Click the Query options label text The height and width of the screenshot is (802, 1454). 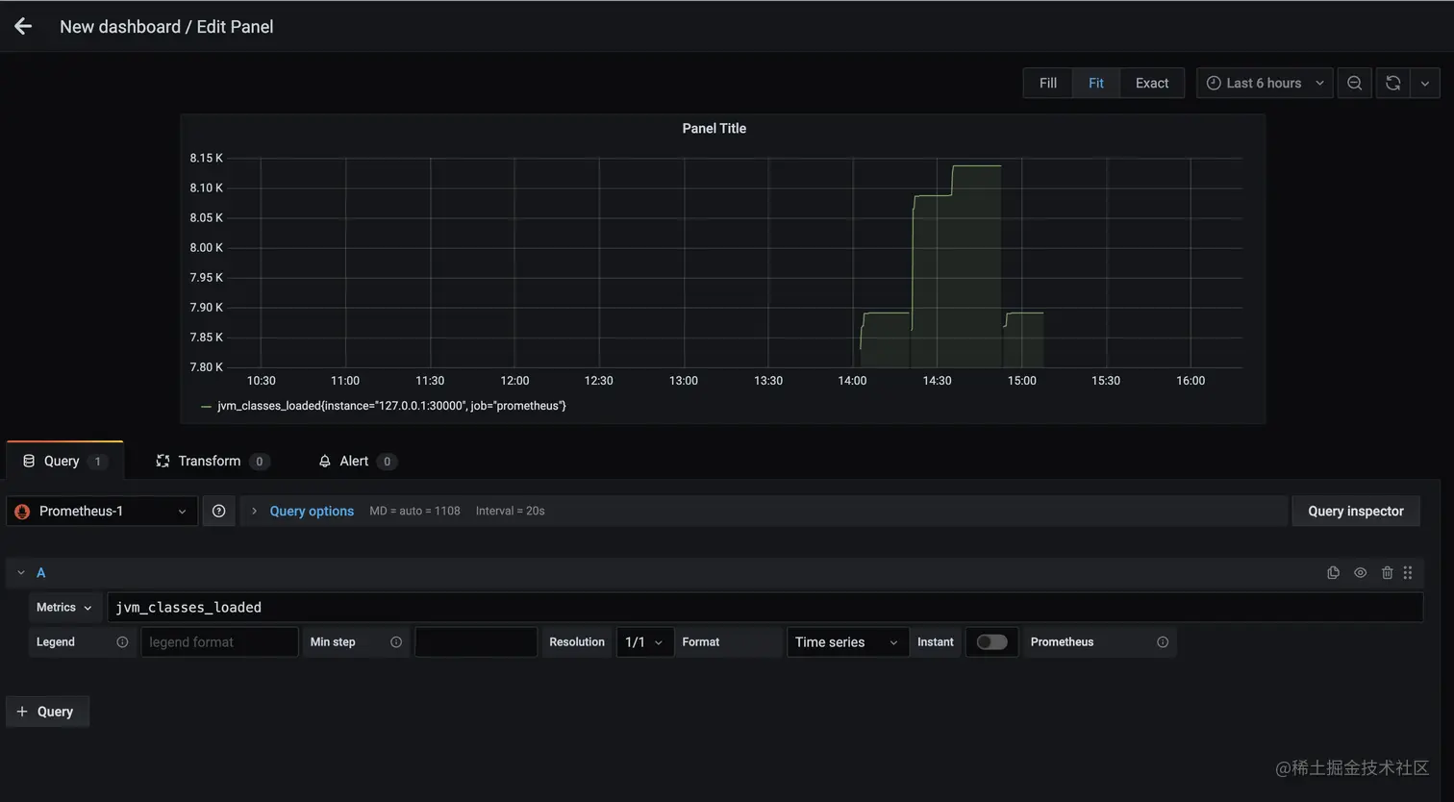pos(312,511)
